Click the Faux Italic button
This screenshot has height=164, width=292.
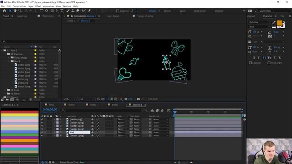[259, 58]
